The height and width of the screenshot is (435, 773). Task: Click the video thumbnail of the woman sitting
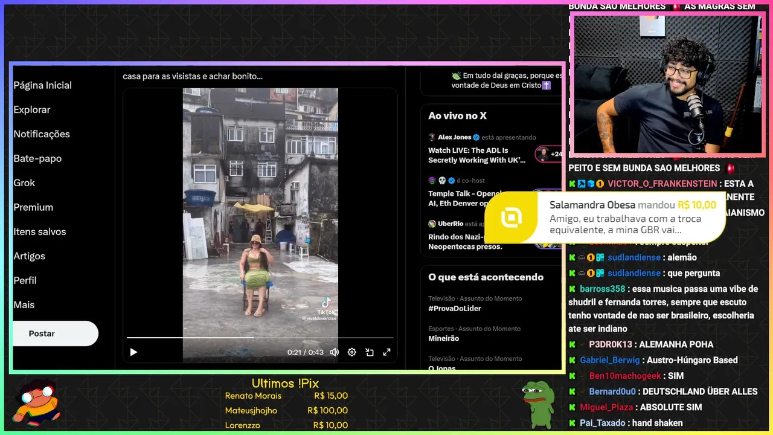tap(260, 225)
